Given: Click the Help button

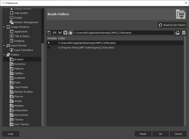Looking at the screenshot, I should (11, 134).
